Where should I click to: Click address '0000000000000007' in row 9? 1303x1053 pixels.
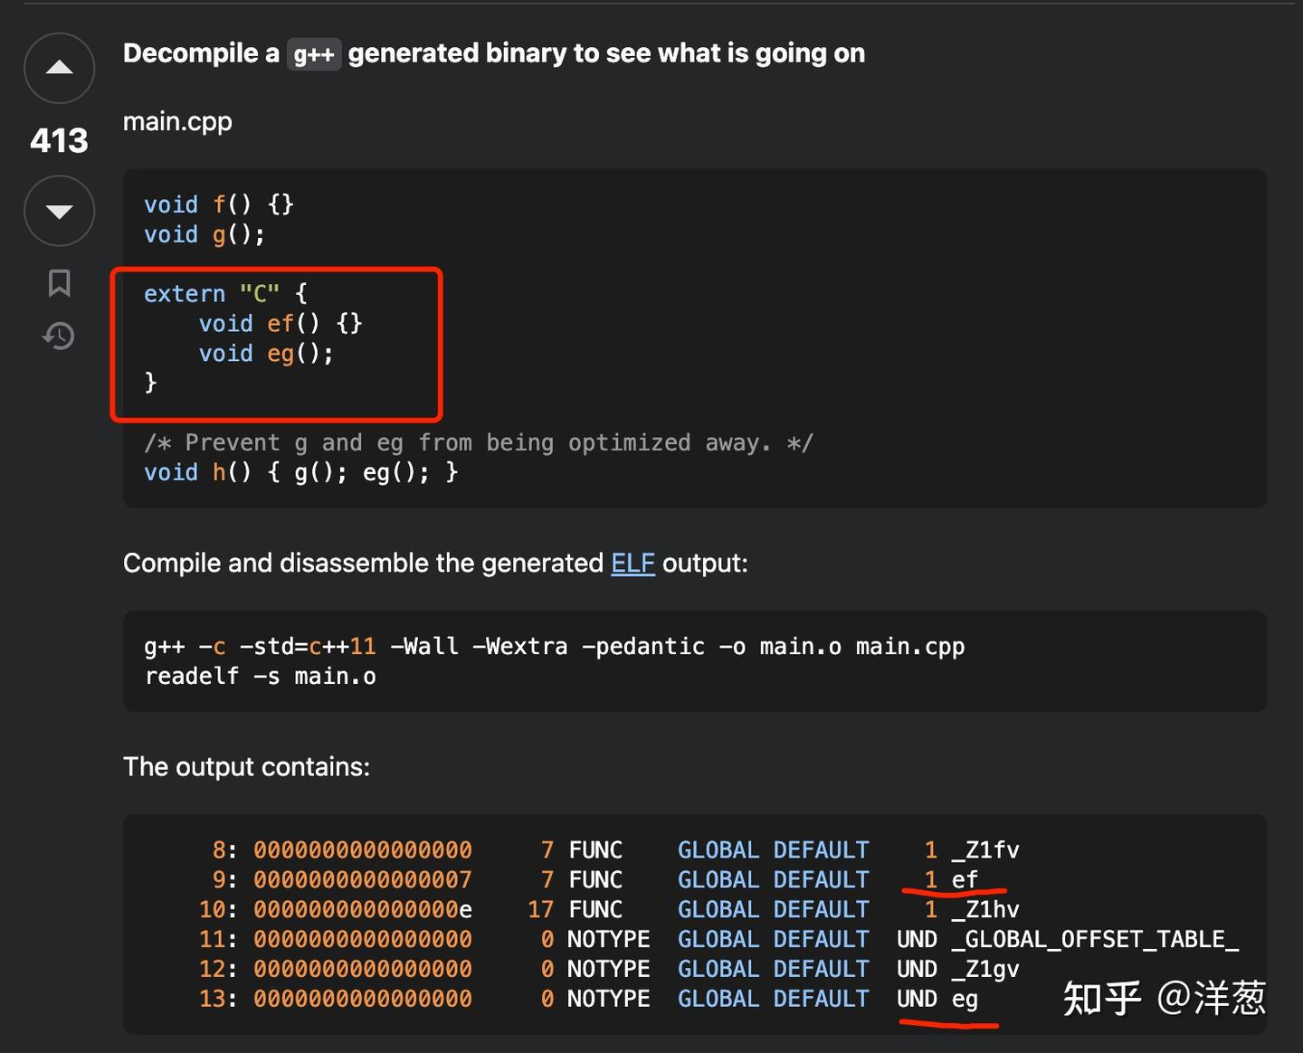[x=363, y=879]
